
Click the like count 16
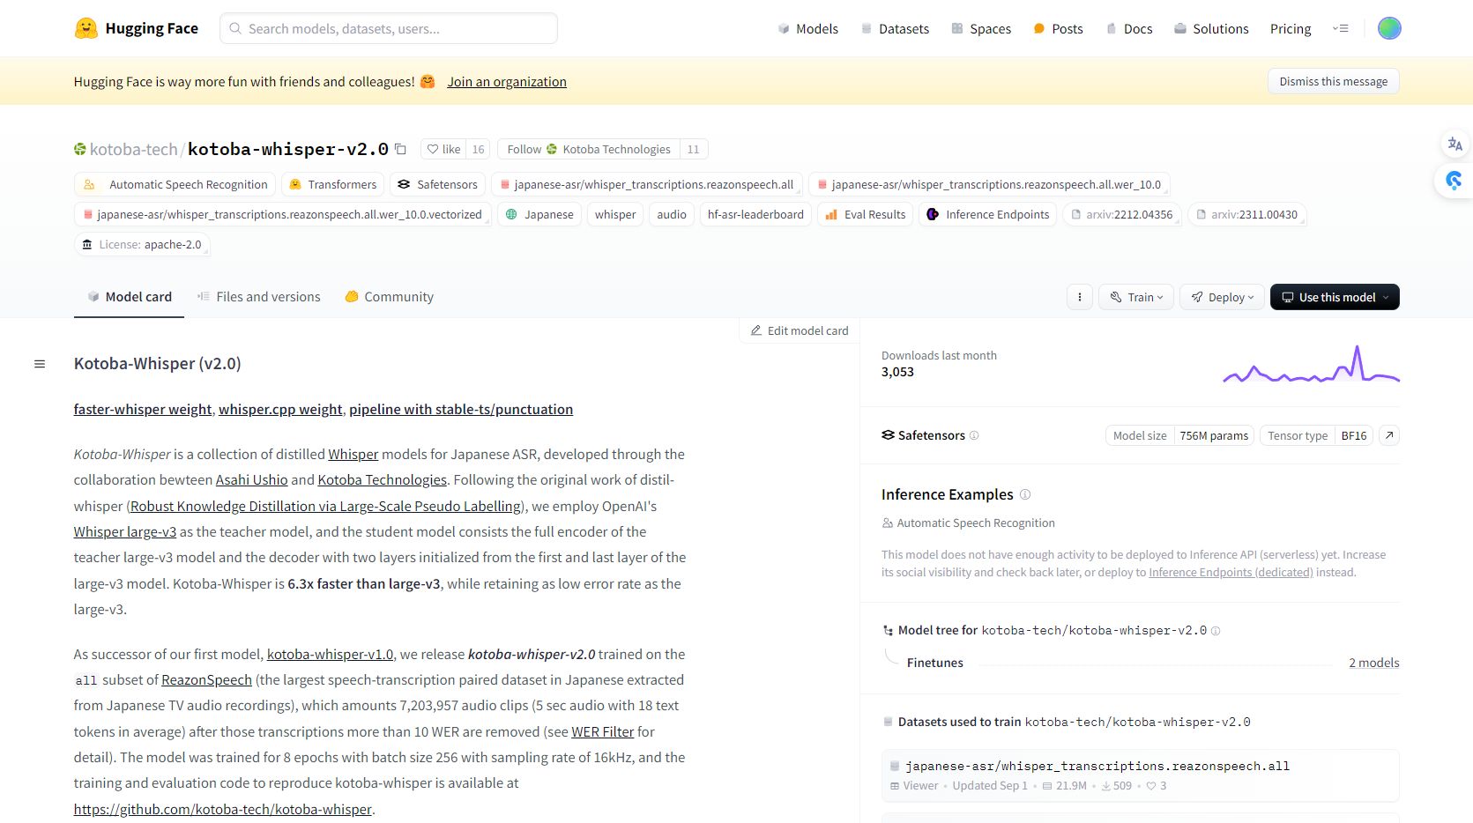(x=478, y=149)
